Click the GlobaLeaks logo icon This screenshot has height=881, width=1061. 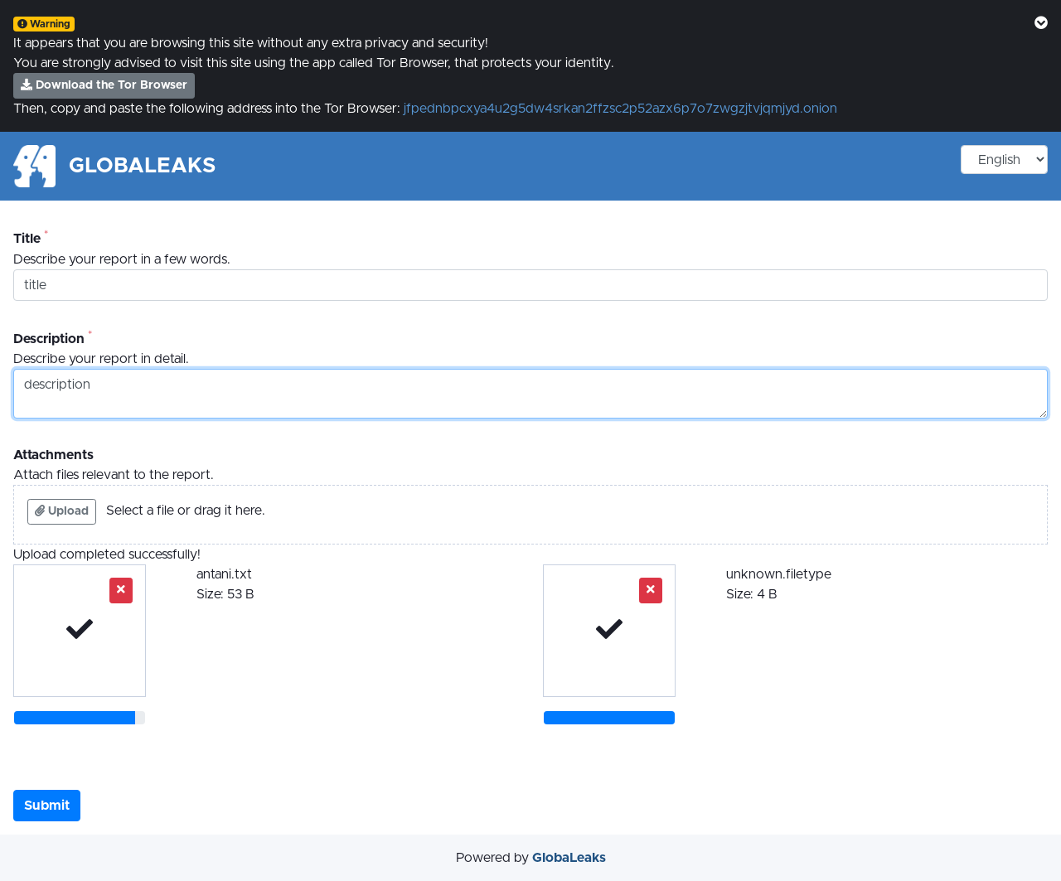(x=35, y=166)
